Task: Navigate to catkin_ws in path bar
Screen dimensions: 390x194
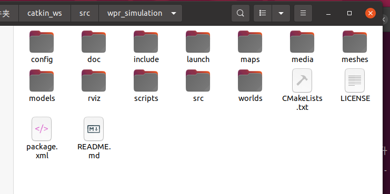Action: pos(45,13)
